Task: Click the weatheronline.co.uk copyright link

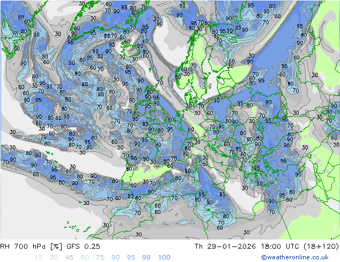Action: [x=294, y=257]
